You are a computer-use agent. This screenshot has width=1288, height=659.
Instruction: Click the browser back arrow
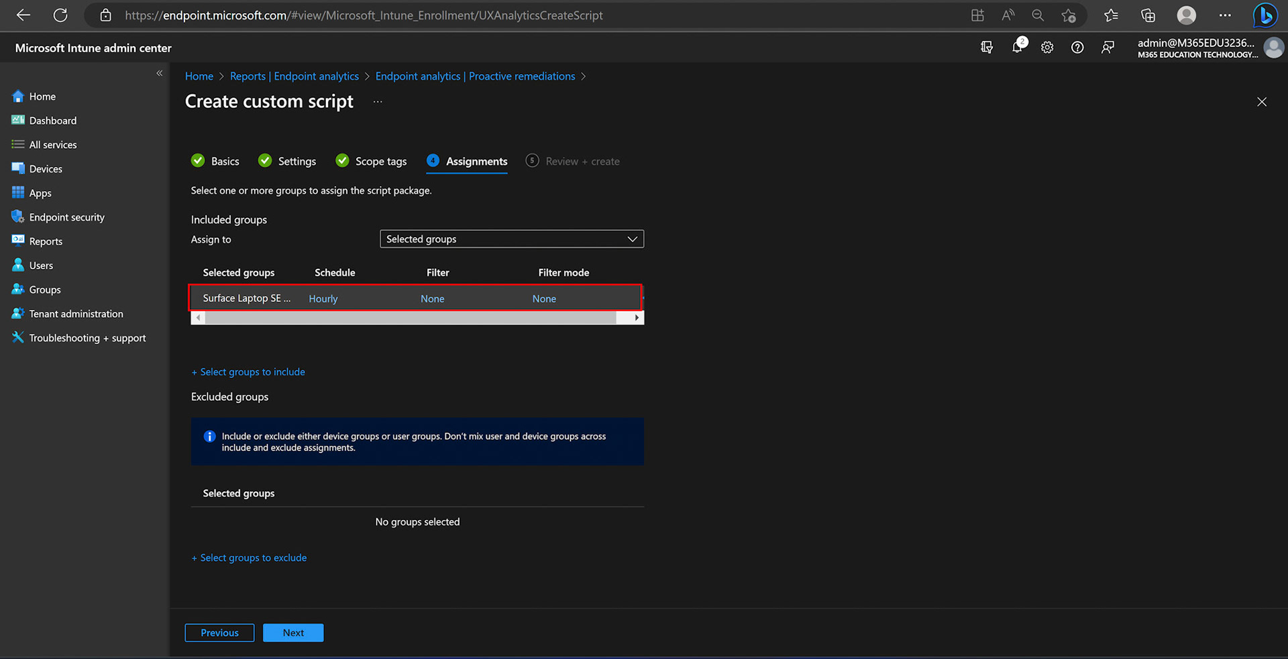23,15
